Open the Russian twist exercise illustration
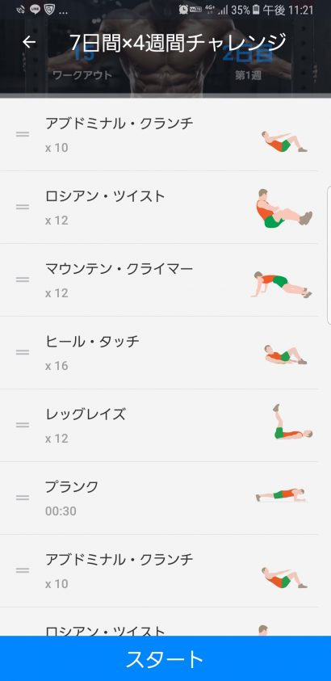 pyautogui.click(x=283, y=208)
